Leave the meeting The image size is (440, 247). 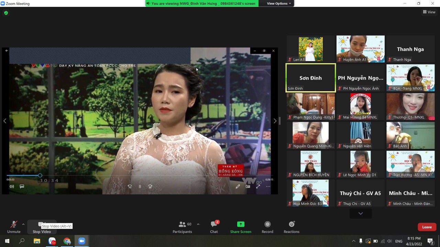(x=427, y=227)
